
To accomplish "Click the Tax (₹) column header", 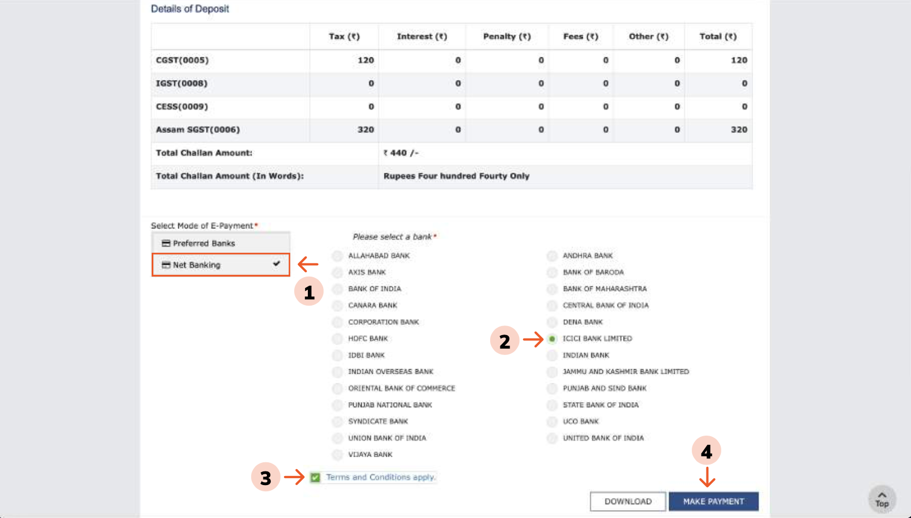I will coord(344,36).
